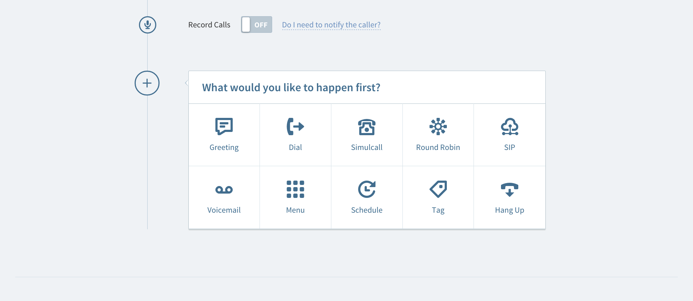Toggle Record Calls switch on
The height and width of the screenshot is (301, 693).
(x=257, y=25)
